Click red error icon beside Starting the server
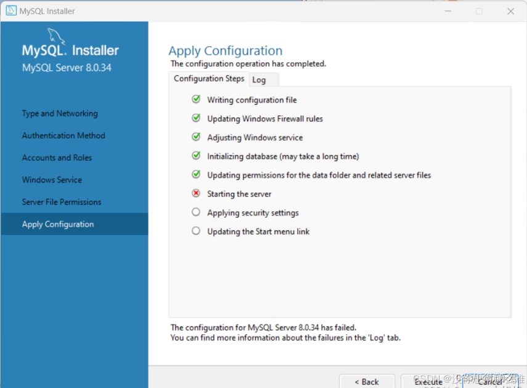Viewport: 527px width, 388px height. pos(196,193)
